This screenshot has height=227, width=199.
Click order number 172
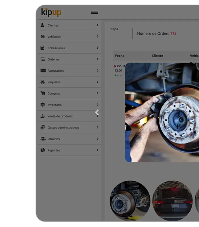coord(173,33)
